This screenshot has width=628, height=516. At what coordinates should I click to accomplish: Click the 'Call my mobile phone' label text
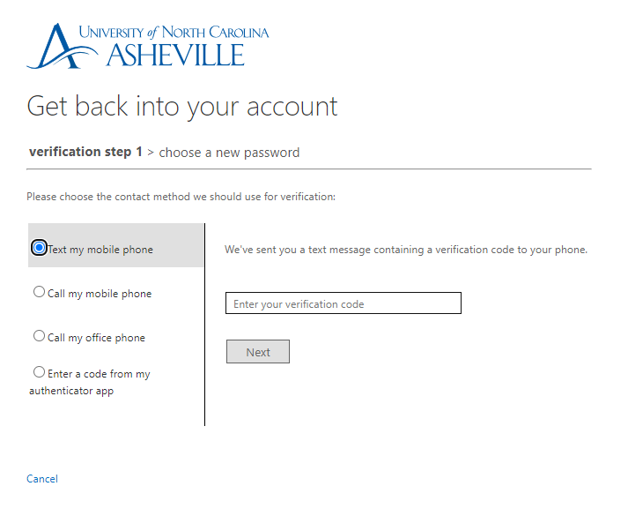(100, 294)
